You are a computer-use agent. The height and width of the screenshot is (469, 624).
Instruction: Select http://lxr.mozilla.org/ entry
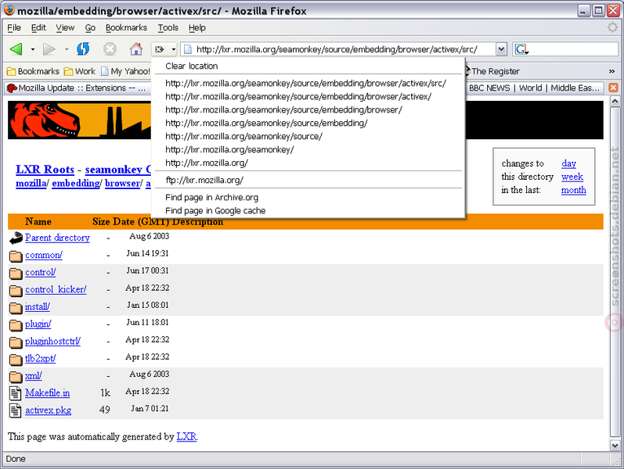coord(308,163)
